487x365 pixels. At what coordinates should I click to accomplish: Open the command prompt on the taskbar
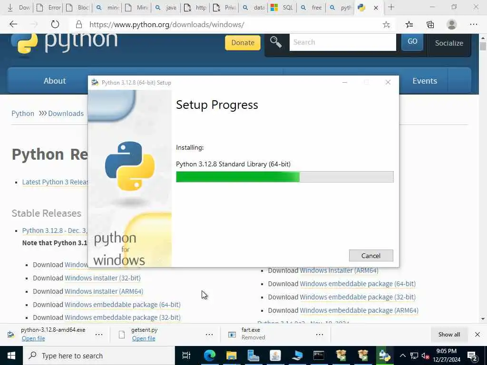[319, 355]
